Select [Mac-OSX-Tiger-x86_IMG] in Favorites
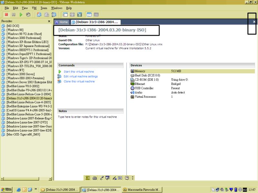The image size is (258, 193). click(x=23, y=134)
